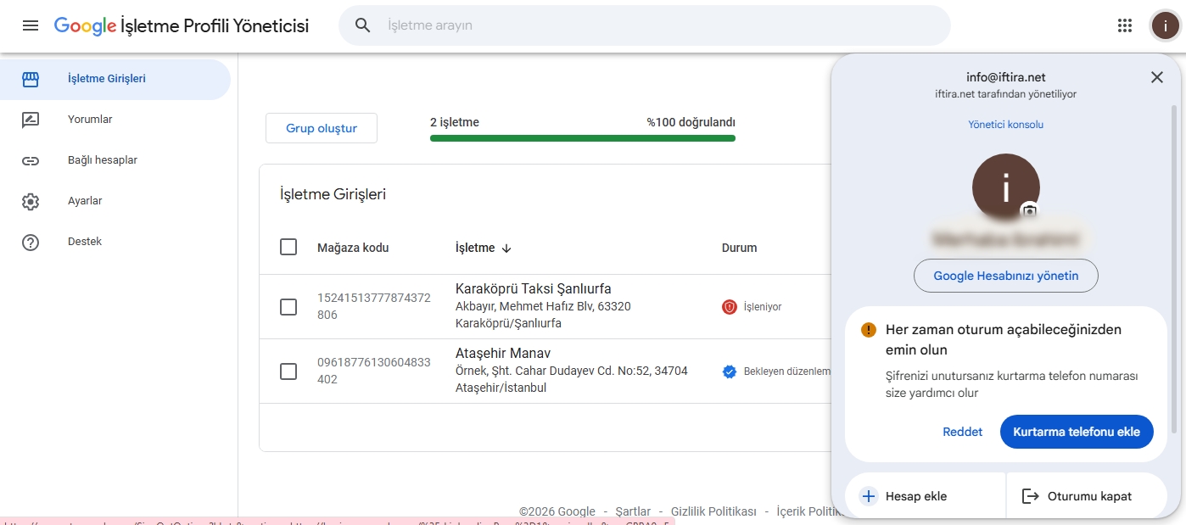The image size is (1186, 525).
Task: Click the plus icon for Hesap ekle
Action: point(868,496)
